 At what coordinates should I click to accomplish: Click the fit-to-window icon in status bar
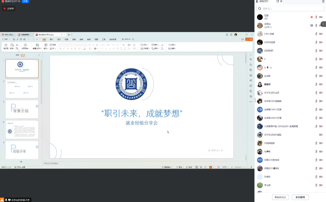(x=218, y=167)
